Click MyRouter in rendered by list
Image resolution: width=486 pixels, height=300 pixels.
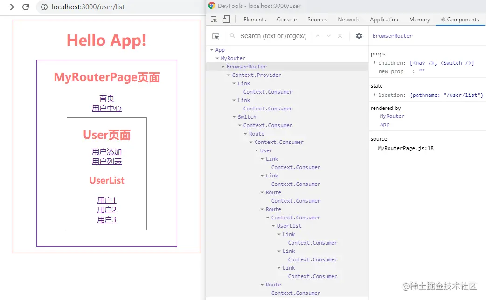pos(392,116)
